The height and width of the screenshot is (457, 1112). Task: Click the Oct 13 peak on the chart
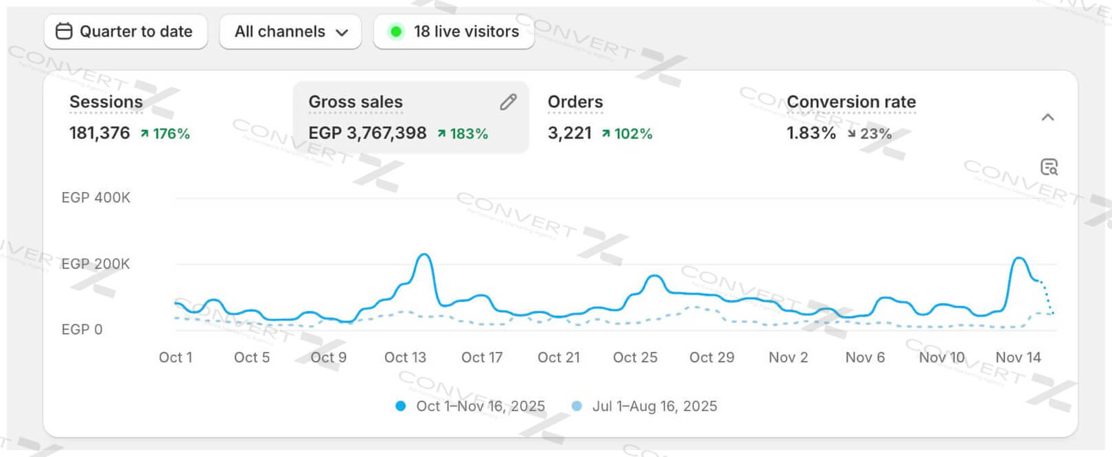tap(425, 255)
